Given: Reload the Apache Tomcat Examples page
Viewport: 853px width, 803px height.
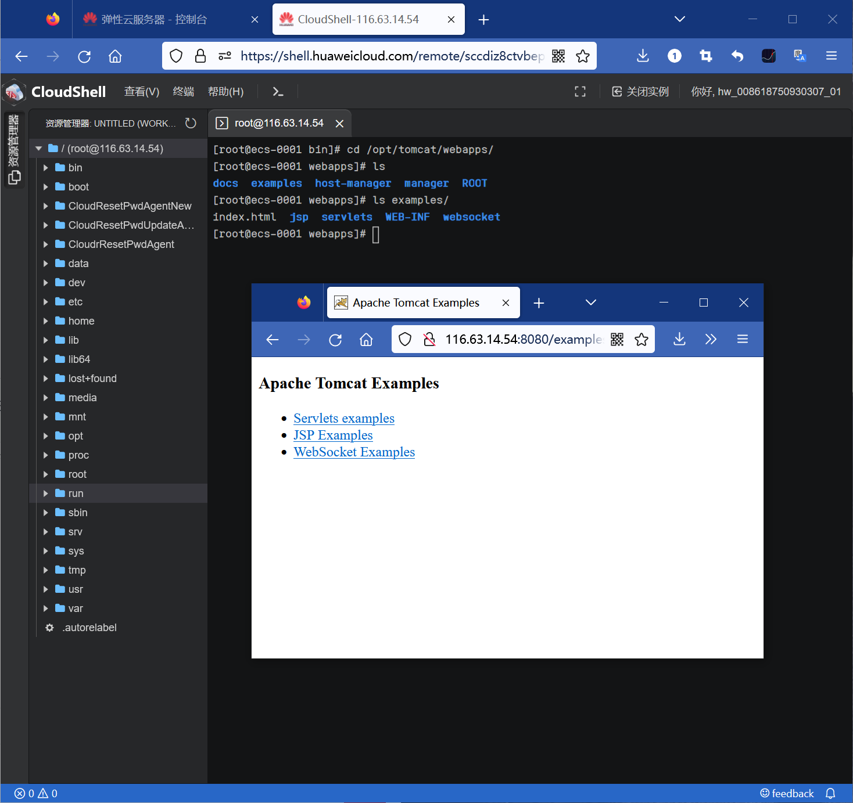Looking at the screenshot, I should tap(335, 340).
